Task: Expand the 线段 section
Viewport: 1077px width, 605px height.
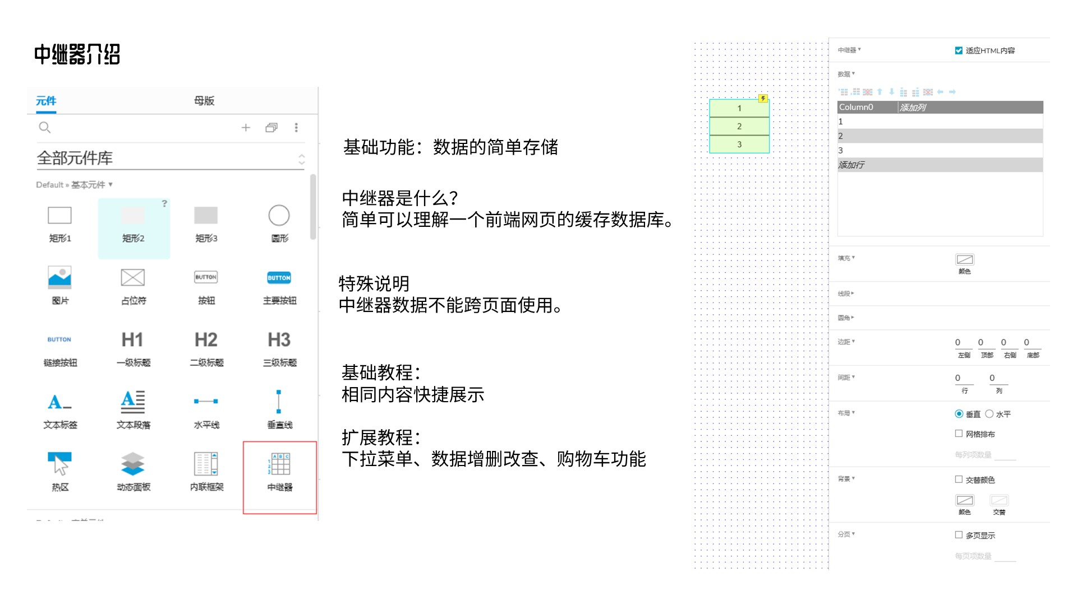Action: [845, 294]
